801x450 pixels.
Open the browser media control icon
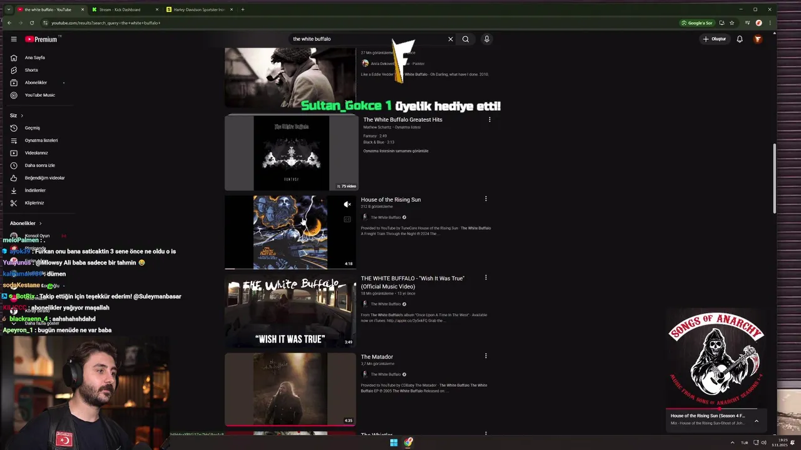click(747, 23)
